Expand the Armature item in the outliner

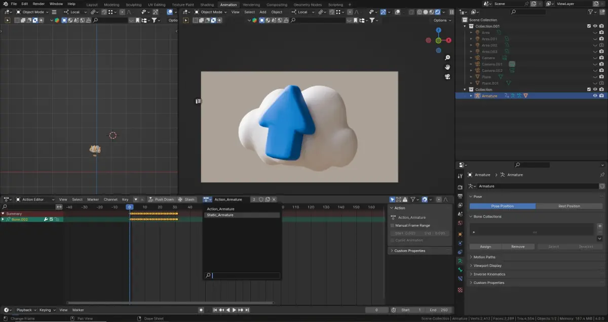click(471, 96)
